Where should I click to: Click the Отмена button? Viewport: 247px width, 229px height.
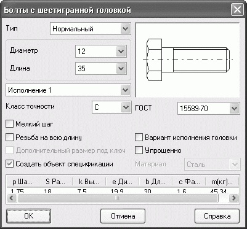pos(123,216)
